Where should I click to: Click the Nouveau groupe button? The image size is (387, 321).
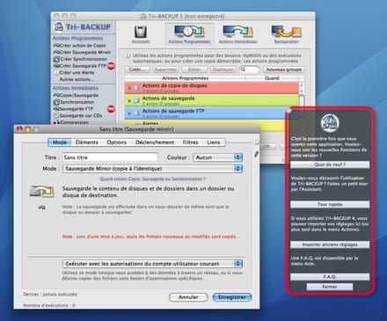pyautogui.click(x=284, y=69)
